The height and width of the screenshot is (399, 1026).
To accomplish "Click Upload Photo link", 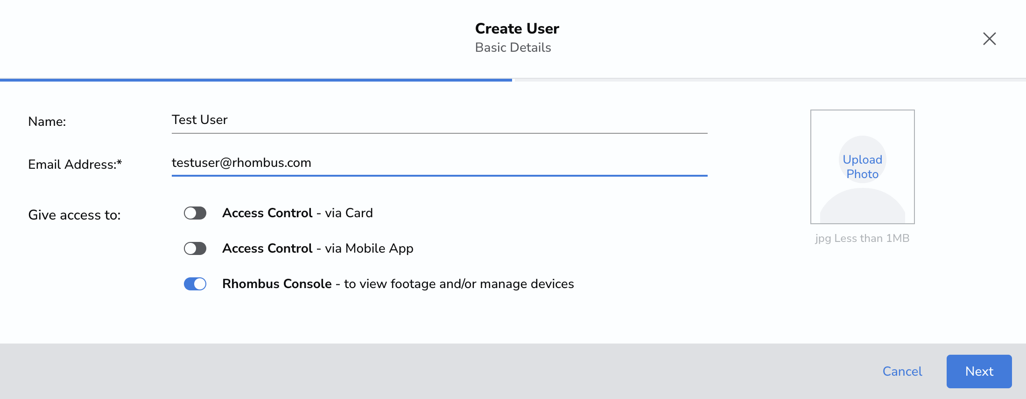I will 862,167.
